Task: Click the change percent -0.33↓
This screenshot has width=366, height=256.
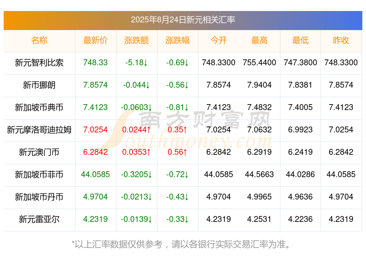Action: [178, 219]
